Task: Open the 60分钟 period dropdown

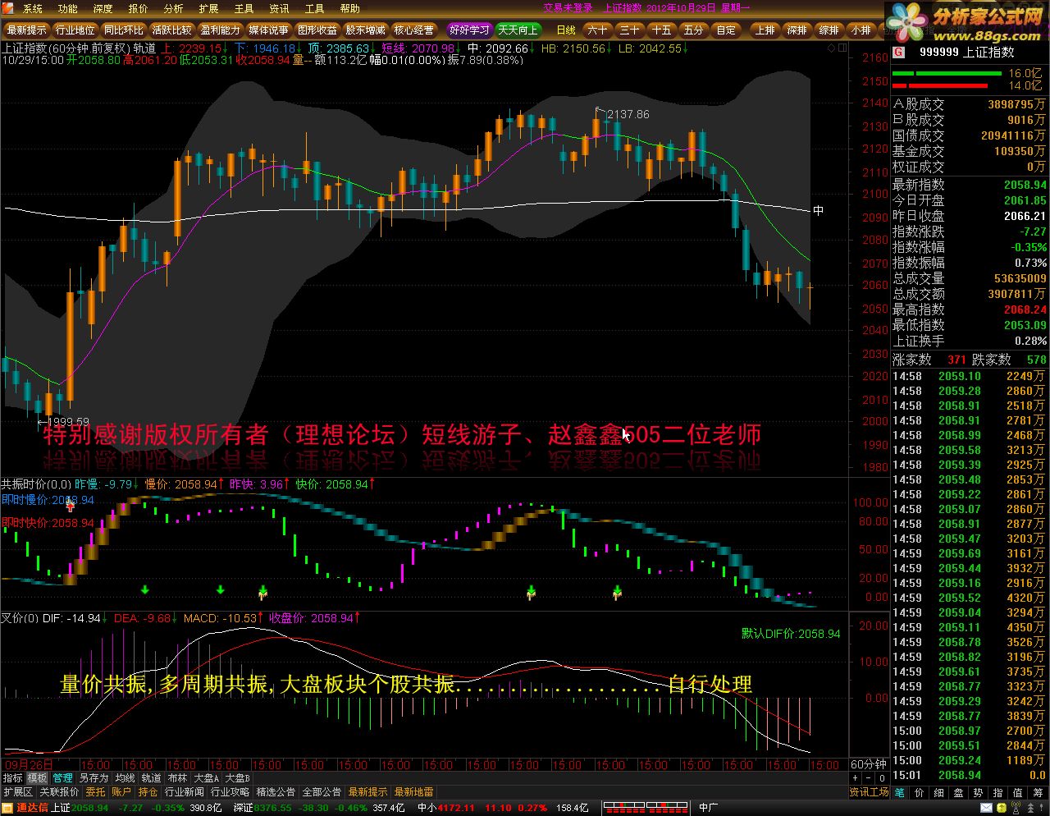Action: click(868, 764)
